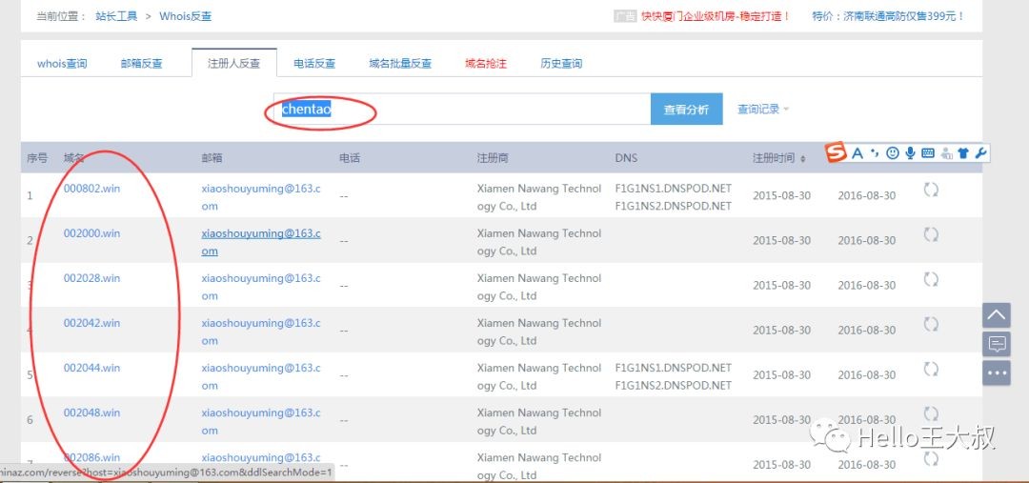Open the 002000.win domain link
Screen dimensions: 1029x483
coord(91,233)
